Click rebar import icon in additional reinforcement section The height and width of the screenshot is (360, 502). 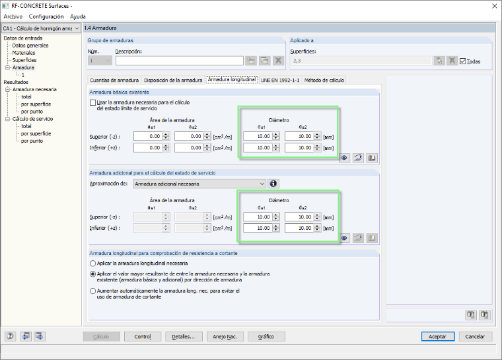tap(358, 238)
